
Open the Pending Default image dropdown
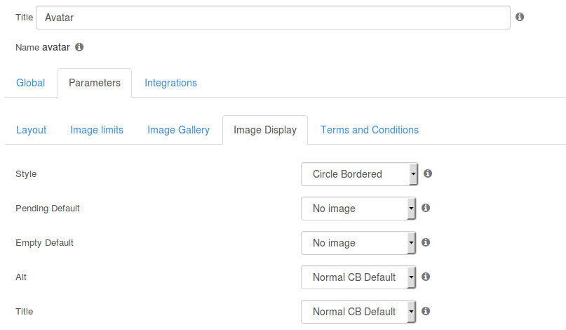358,209
